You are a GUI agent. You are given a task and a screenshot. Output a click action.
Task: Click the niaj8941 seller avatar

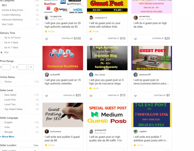coord(136,131)
